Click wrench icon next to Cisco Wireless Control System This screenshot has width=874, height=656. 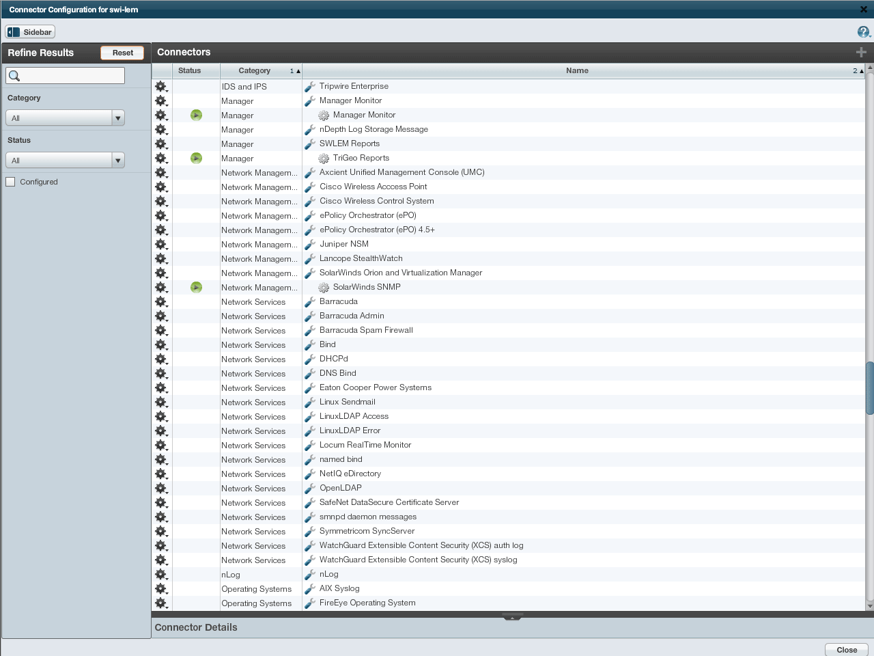point(310,202)
